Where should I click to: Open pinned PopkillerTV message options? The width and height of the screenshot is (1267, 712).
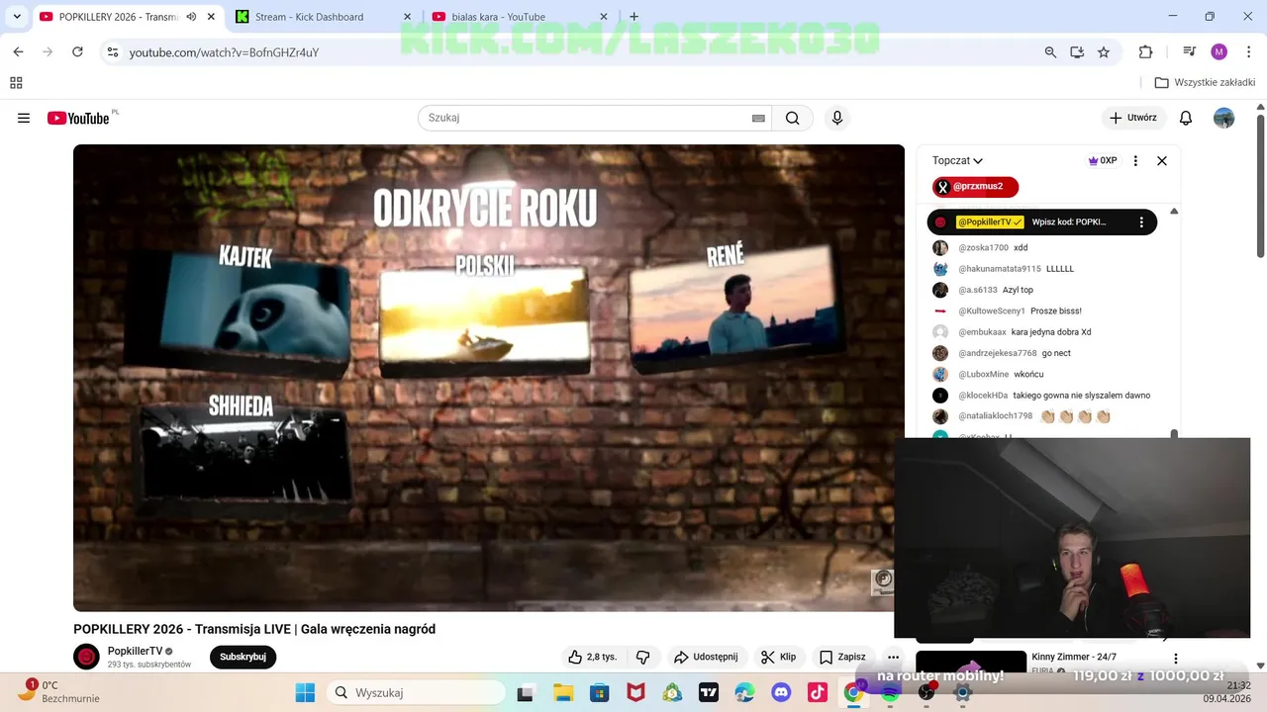(1141, 222)
